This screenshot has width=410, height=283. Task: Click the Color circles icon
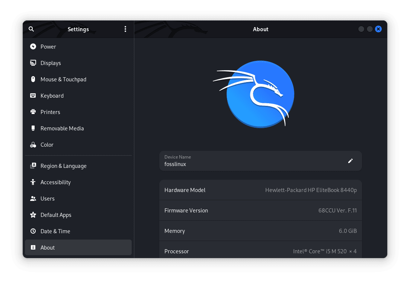click(x=33, y=144)
